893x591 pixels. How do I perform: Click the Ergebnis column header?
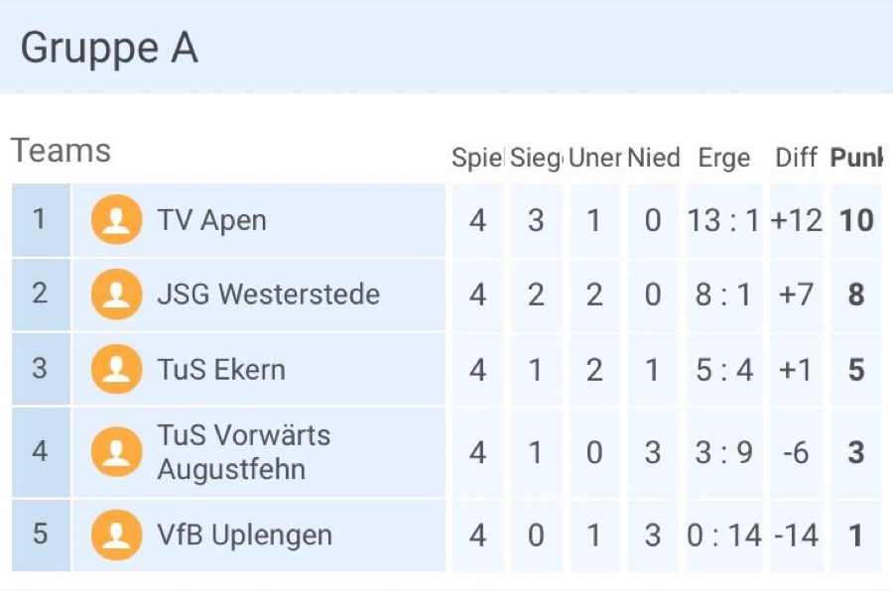click(724, 158)
